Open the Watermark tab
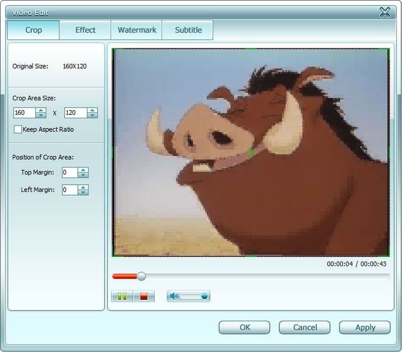The height and width of the screenshot is (352, 402). [137, 30]
